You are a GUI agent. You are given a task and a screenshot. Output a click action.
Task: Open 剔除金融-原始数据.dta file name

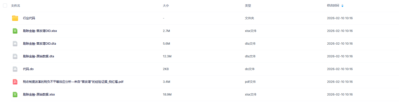pos(38,56)
